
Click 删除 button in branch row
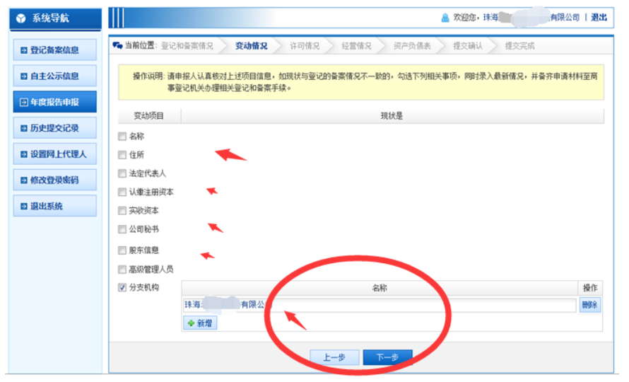[x=589, y=305]
